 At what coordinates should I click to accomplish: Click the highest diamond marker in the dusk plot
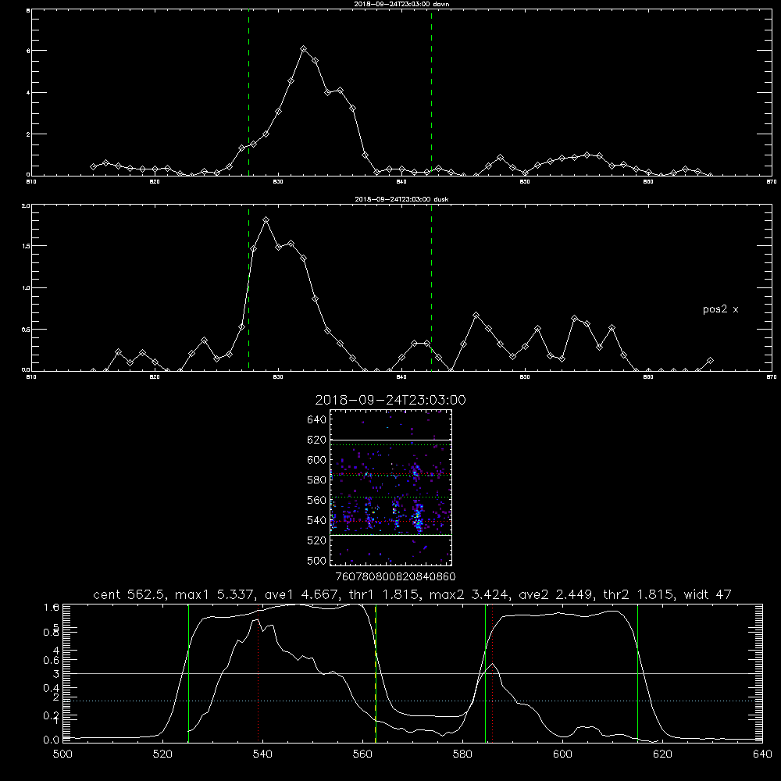click(266, 219)
